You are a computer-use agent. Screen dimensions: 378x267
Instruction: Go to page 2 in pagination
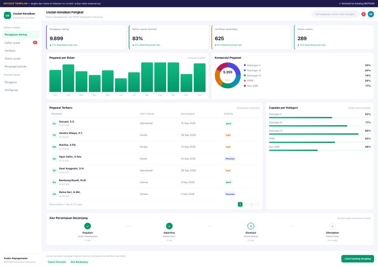tap(246, 204)
